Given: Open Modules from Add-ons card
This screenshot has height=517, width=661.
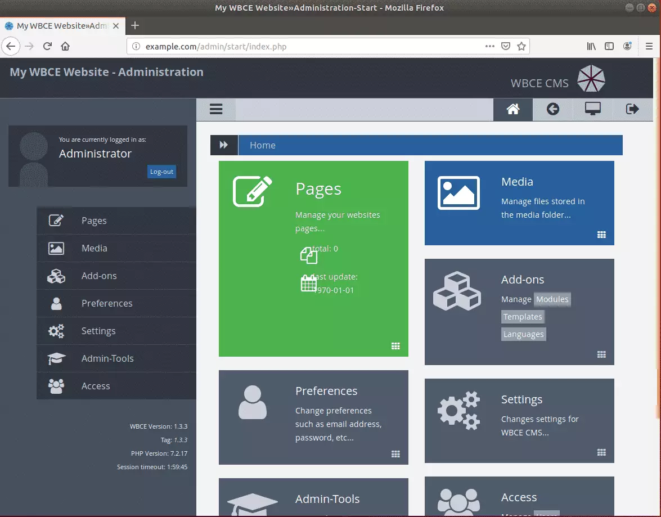Looking at the screenshot, I should (552, 299).
